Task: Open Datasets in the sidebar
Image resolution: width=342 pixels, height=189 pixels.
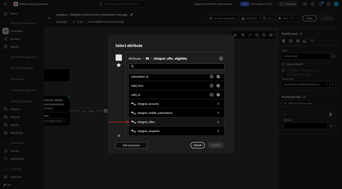Action: click(15, 117)
